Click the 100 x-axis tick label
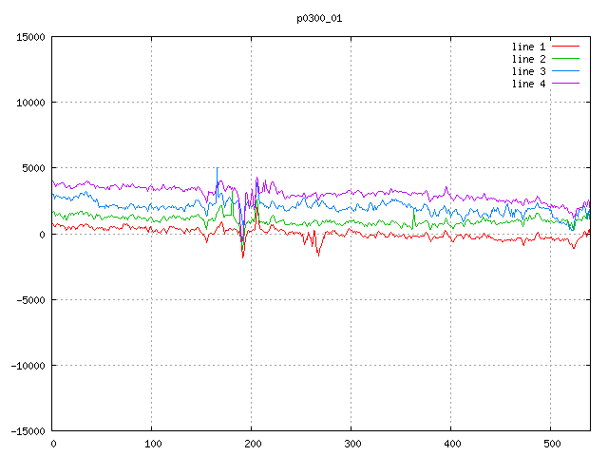The height and width of the screenshot is (456, 608). point(153,444)
